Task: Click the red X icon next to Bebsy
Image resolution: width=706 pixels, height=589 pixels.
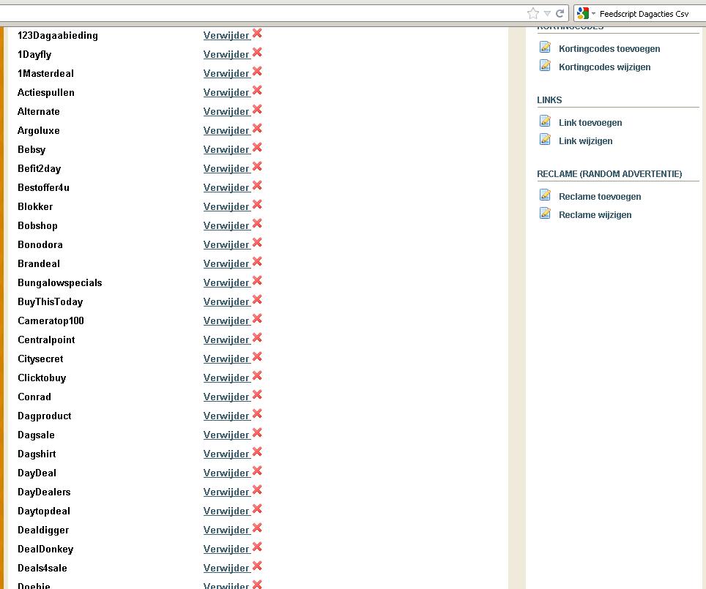Action: coord(257,147)
